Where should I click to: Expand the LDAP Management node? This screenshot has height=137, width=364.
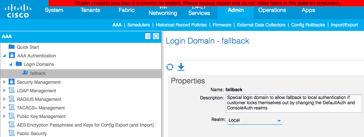tap(4, 90)
